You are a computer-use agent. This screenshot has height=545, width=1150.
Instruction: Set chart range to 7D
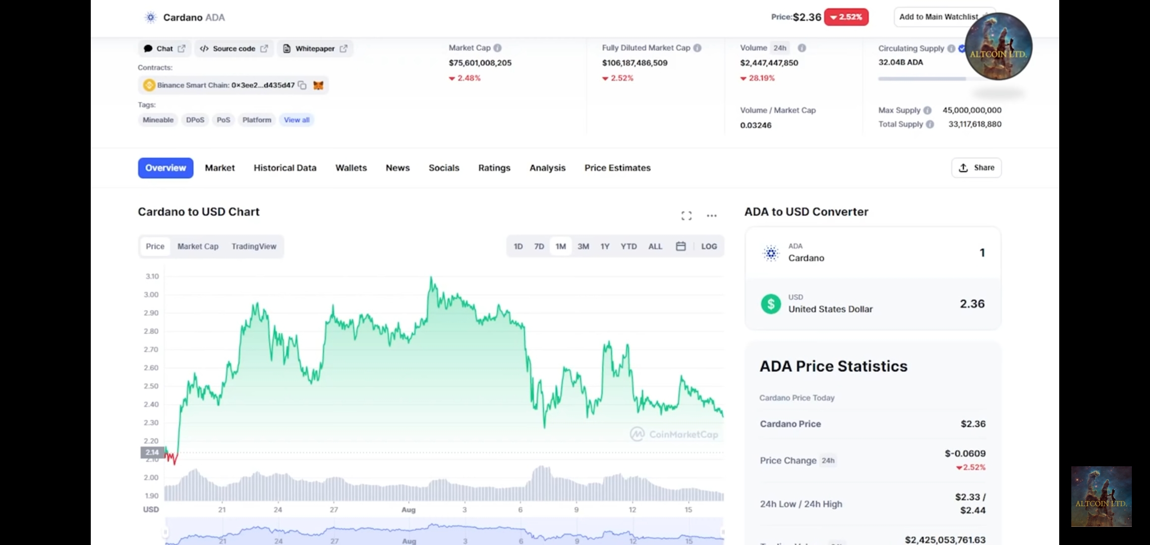[x=539, y=247]
